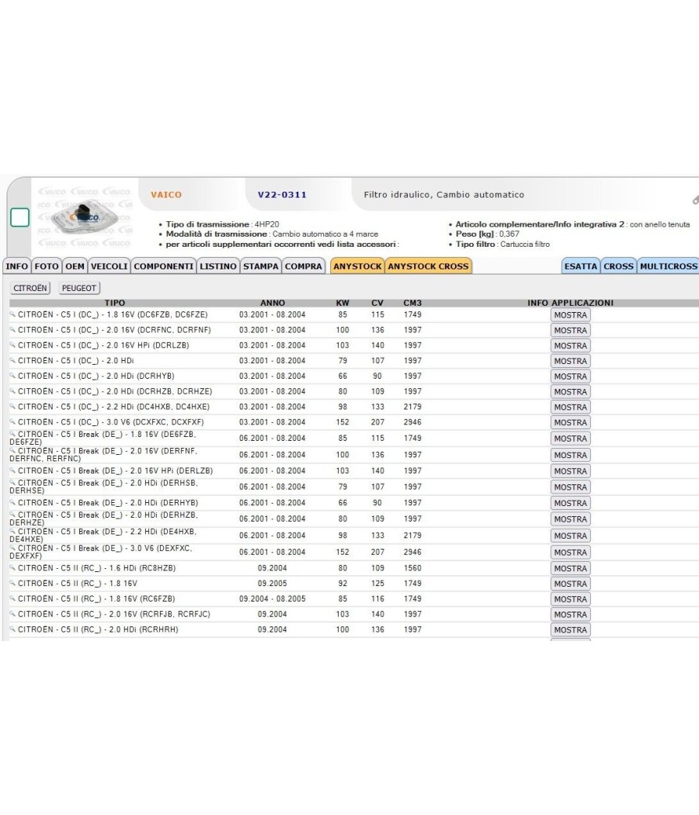Open the blue CROSS tab
Viewport: 699px width, 815px height.
618,266
